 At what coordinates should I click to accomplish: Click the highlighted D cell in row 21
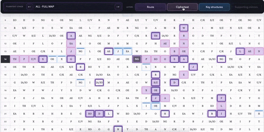99,114
